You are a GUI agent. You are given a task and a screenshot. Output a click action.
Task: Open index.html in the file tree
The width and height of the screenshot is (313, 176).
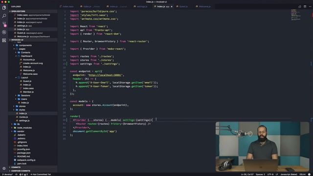pos(22,146)
